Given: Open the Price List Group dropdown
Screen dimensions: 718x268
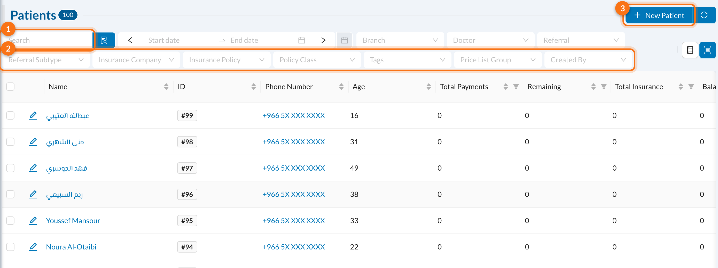Looking at the screenshot, I should pos(497,60).
